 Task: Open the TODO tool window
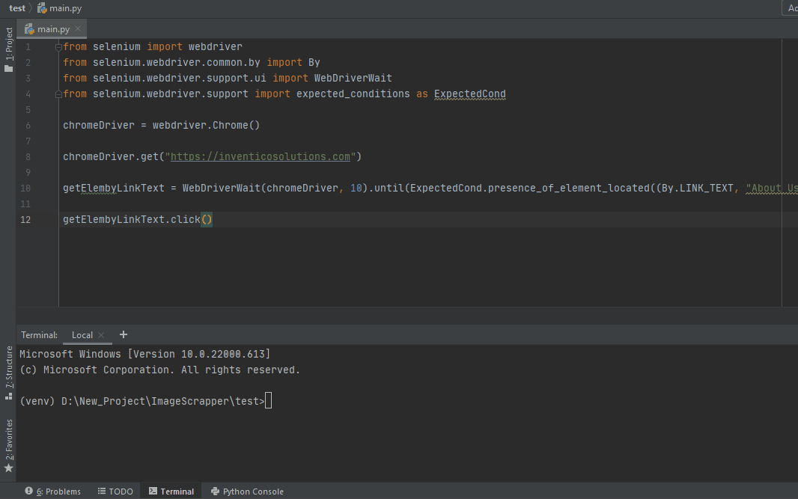tap(115, 492)
